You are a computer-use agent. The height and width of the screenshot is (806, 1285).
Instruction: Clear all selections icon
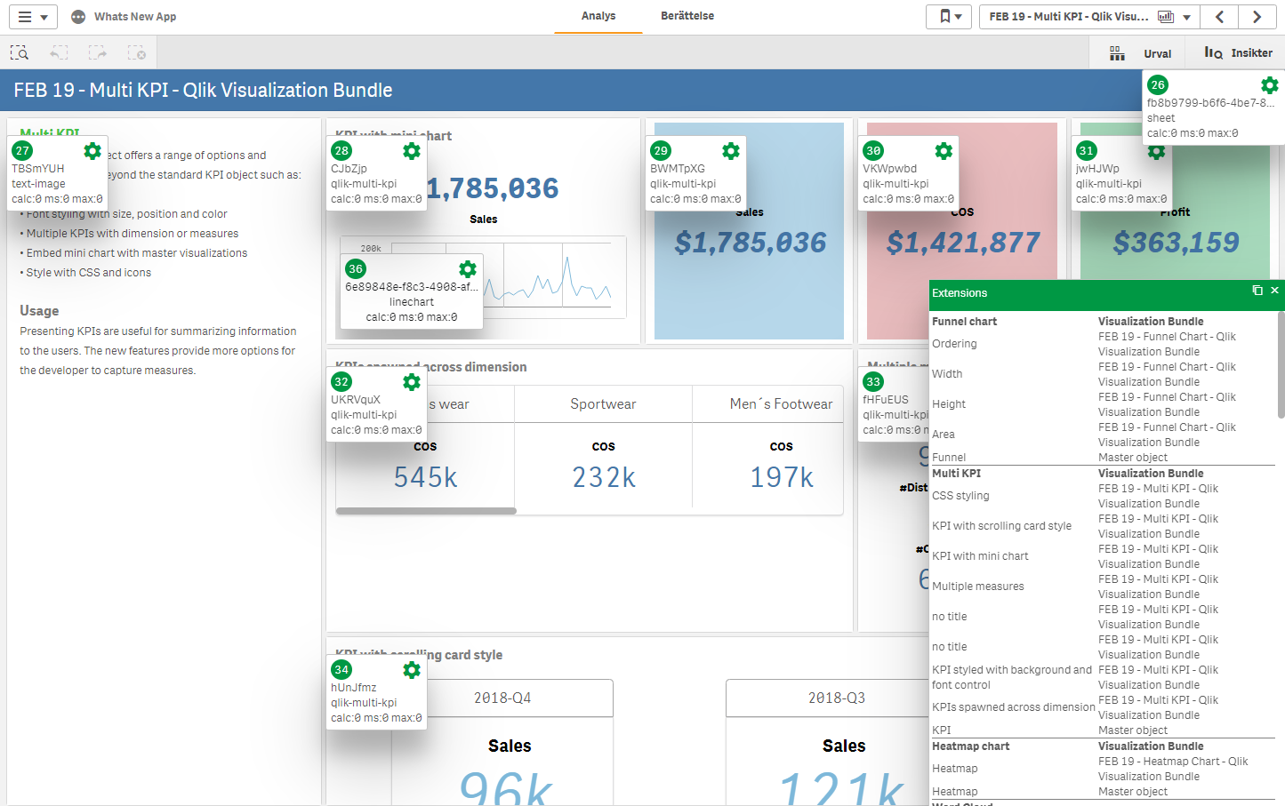(x=137, y=53)
